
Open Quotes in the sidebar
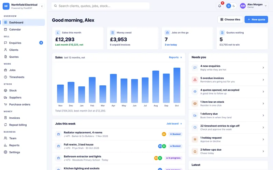(24, 57)
